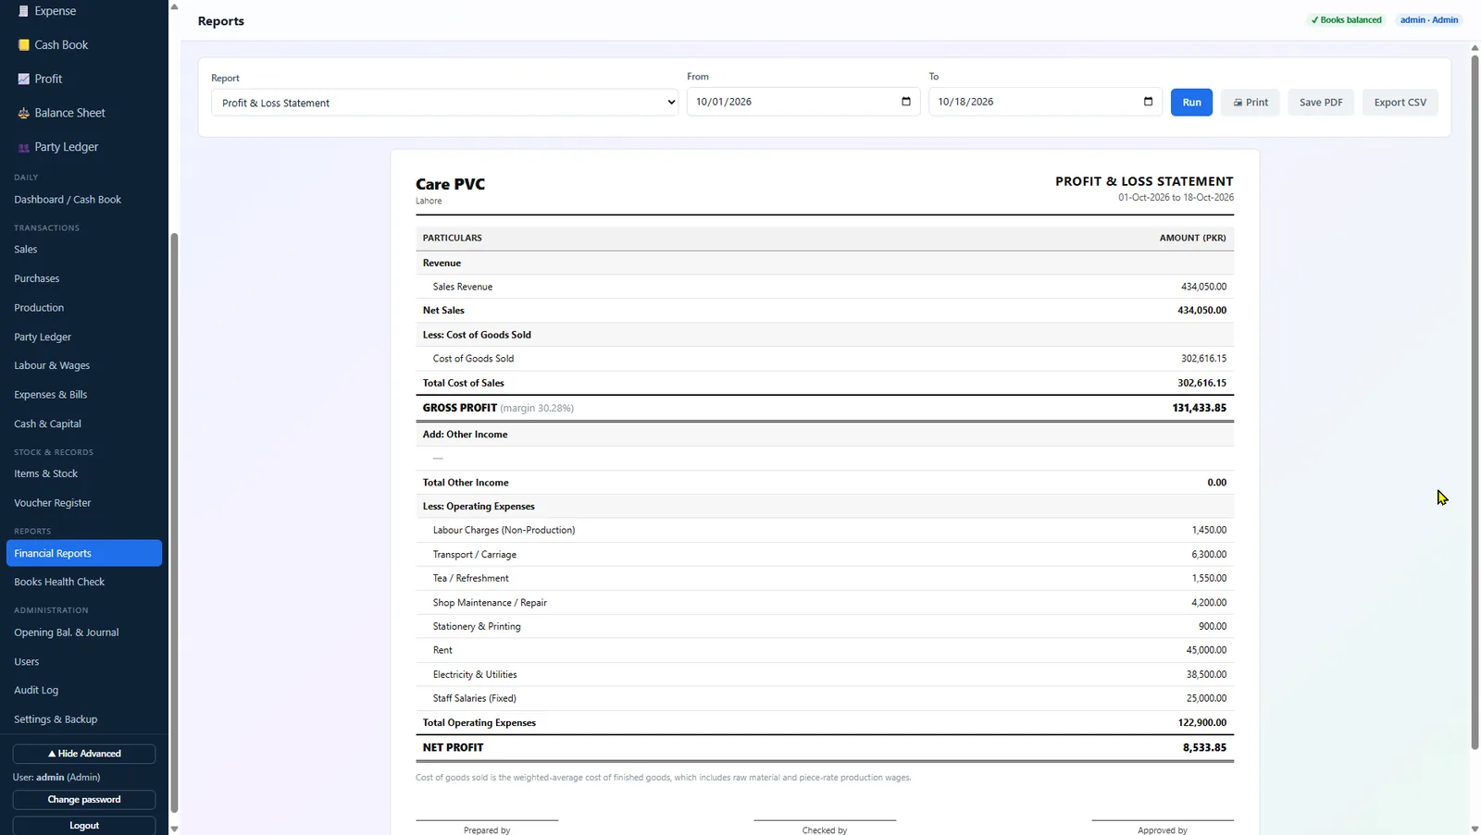Open the Purchases page
Image resolution: width=1481 pixels, height=835 pixels.
37,278
